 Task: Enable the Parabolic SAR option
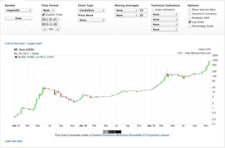click(189, 18)
